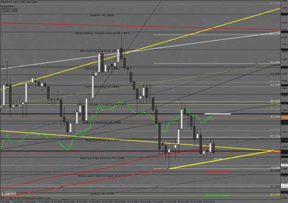This screenshot has height=203, width=288.
Task: Select the Overshoot -1/8 level label
Action: point(102,194)
